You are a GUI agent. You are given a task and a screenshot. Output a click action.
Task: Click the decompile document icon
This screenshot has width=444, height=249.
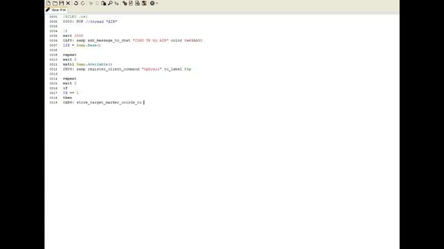(131, 3)
